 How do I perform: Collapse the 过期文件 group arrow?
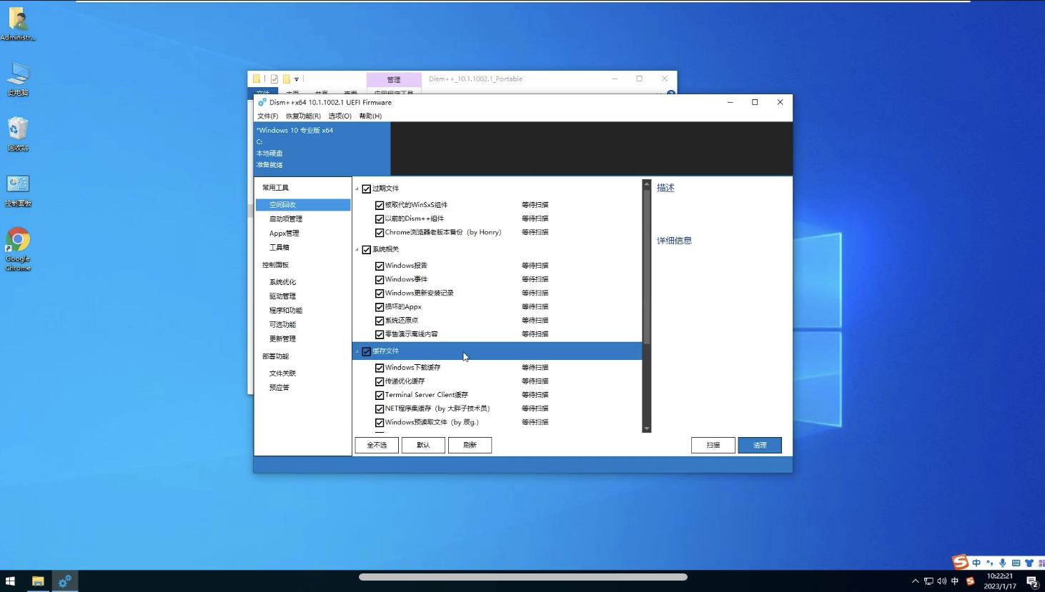pyautogui.click(x=357, y=189)
